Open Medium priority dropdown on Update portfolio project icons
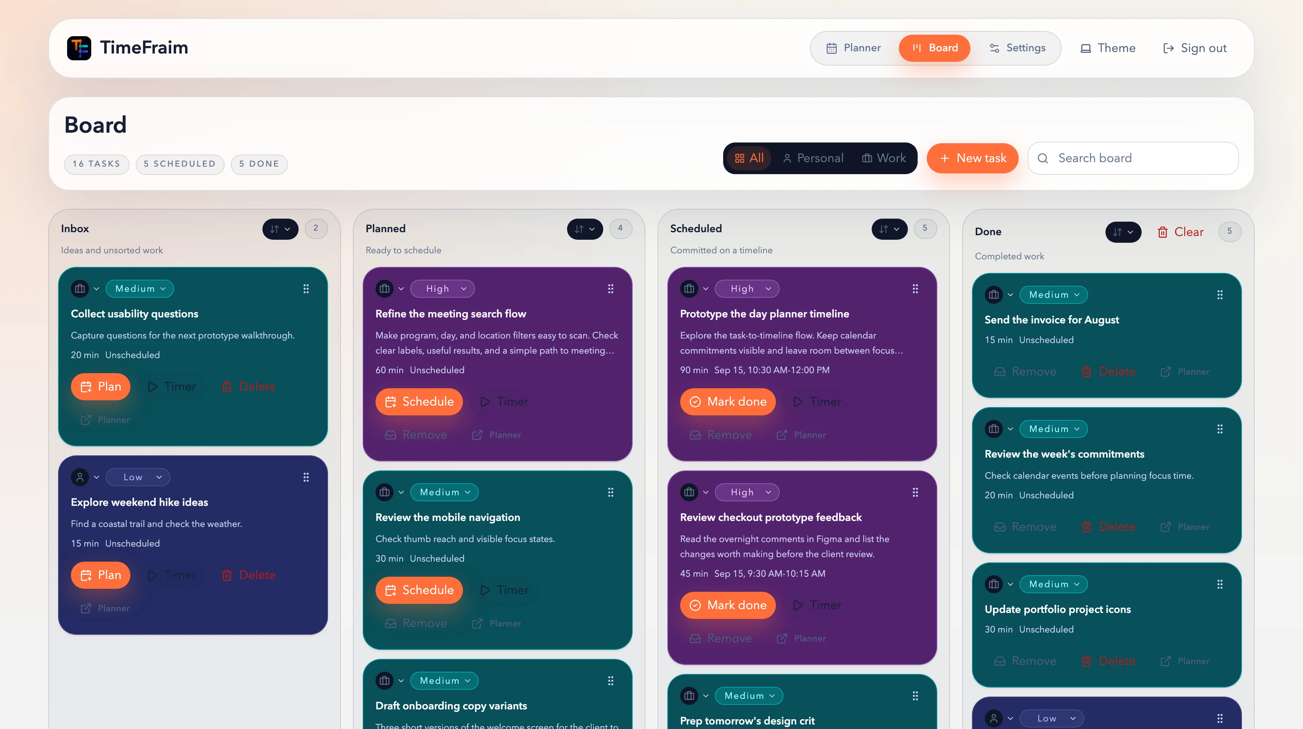This screenshot has height=729, width=1303. tap(1053, 584)
